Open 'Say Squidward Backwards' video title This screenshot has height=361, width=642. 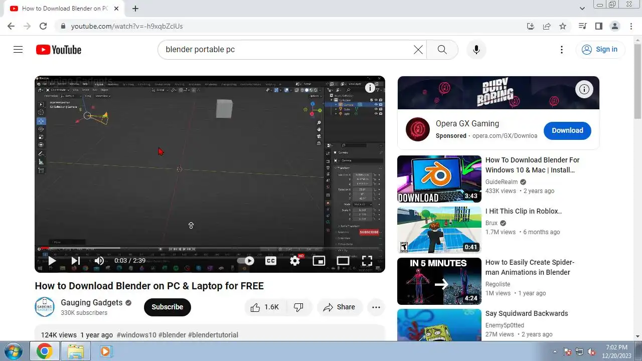[x=527, y=313]
